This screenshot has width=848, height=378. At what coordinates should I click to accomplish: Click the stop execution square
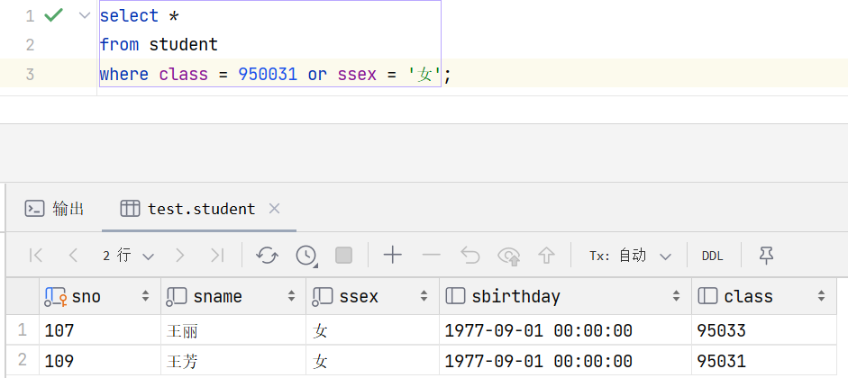coord(344,255)
